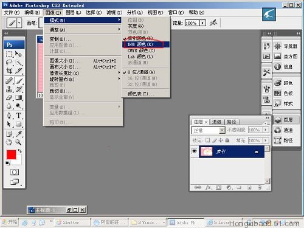Change screen mode from the toolbox
The image size is (304, 228).
[x=15, y=182]
